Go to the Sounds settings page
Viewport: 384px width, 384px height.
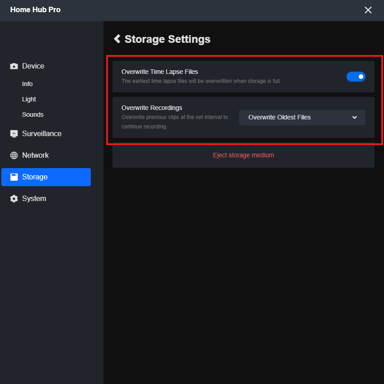(x=33, y=115)
